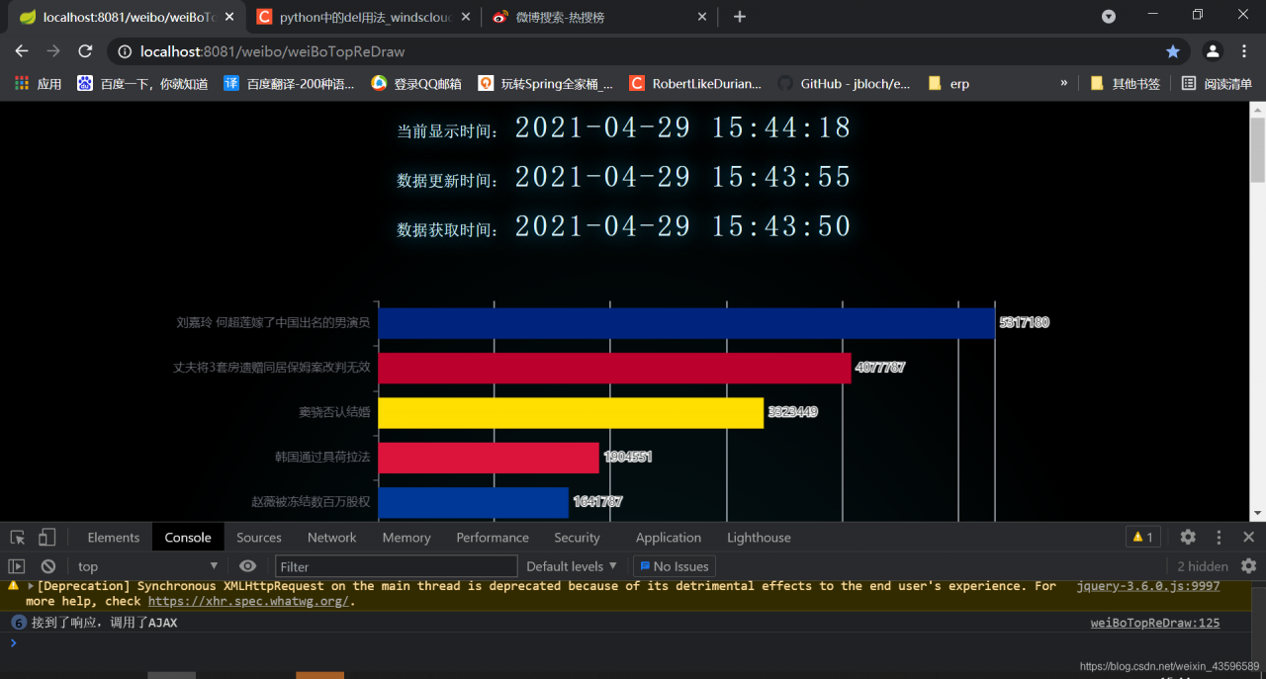This screenshot has height=679, width=1266.
Task: Open the Default levels dropdown
Action: coord(572,566)
